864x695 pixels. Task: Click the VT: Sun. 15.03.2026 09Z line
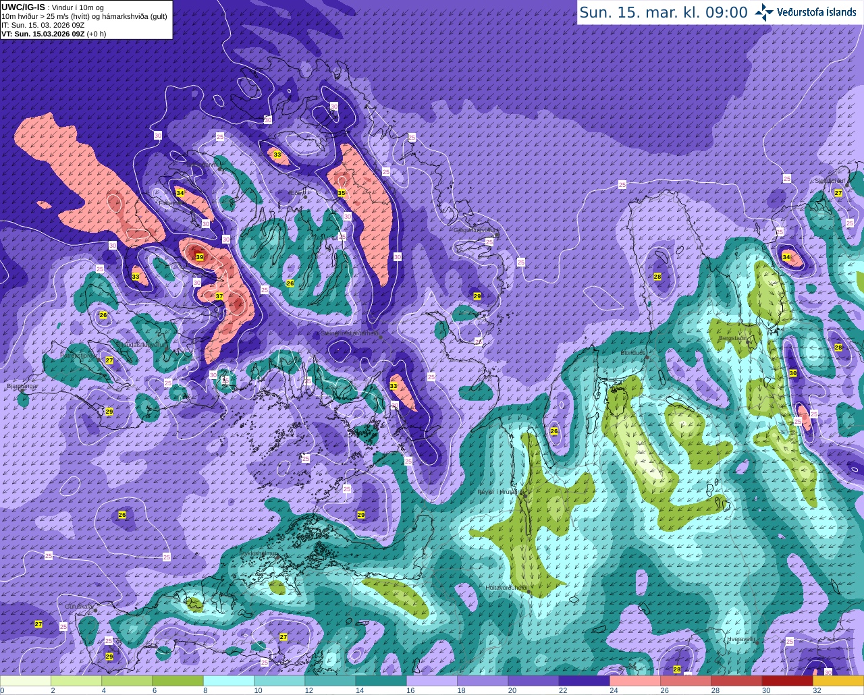point(54,34)
